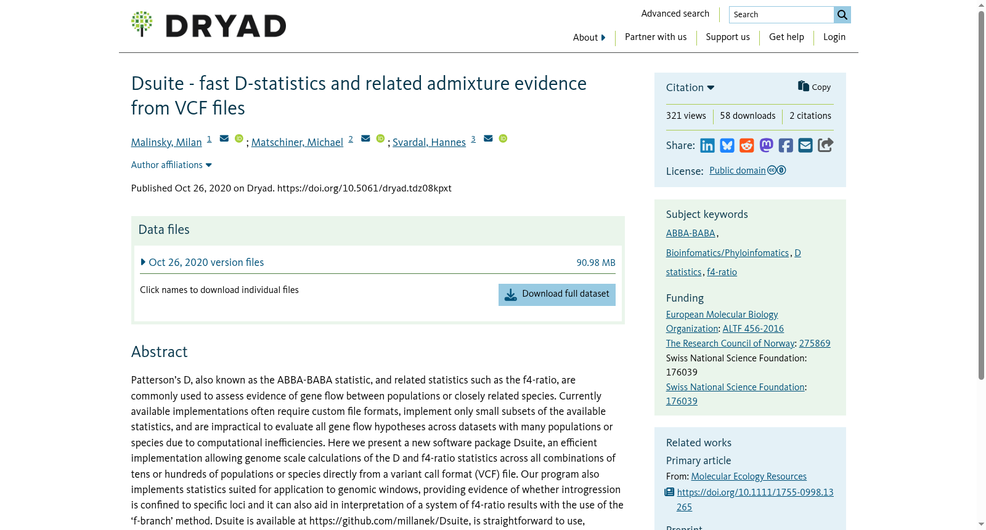
Task: Email Svardal, Hannes via envelope icon
Action: coord(488,139)
